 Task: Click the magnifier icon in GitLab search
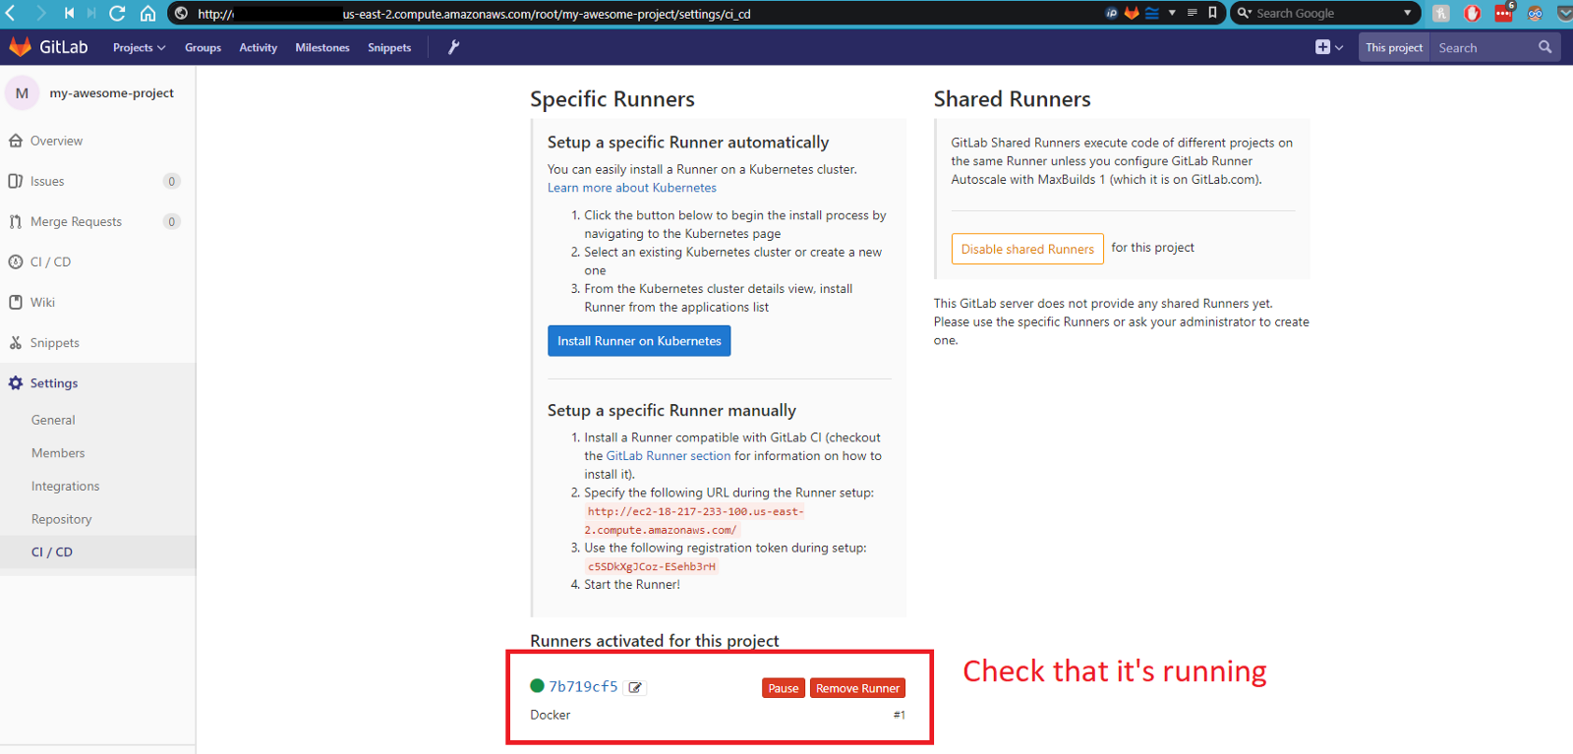tap(1545, 47)
